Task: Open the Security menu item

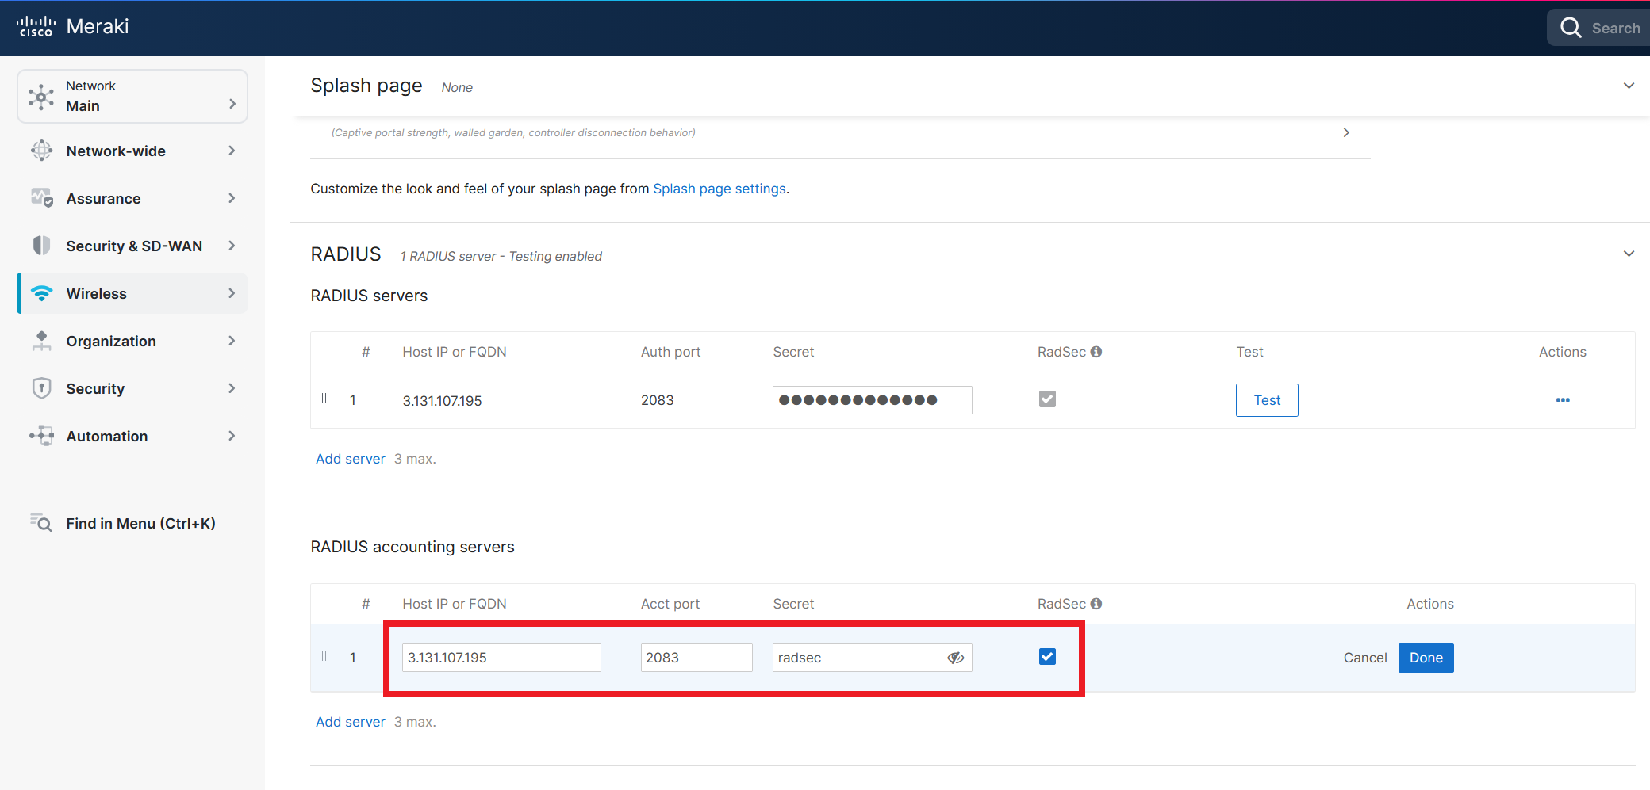Action: click(132, 388)
